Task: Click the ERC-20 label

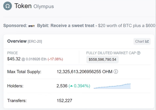Action: point(35,42)
